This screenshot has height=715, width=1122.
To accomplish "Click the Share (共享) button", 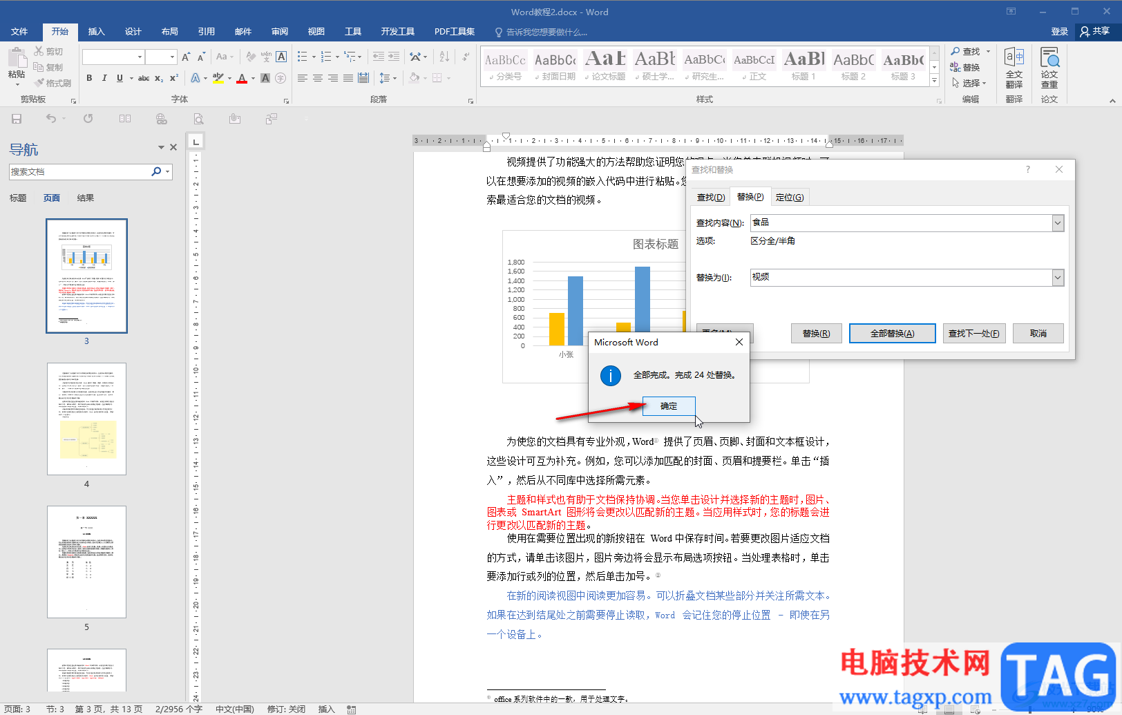I will point(1095,32).
